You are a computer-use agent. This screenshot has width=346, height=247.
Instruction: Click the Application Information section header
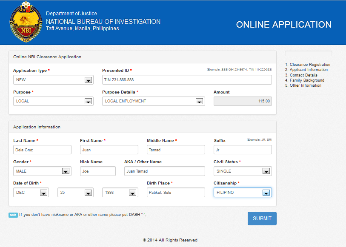click(x=37, y=127)
